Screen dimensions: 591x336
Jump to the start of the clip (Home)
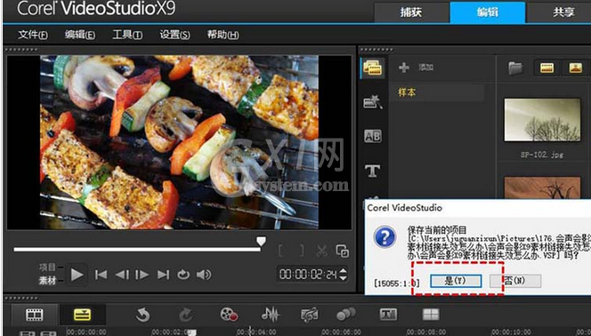click(x=101, y=275)
